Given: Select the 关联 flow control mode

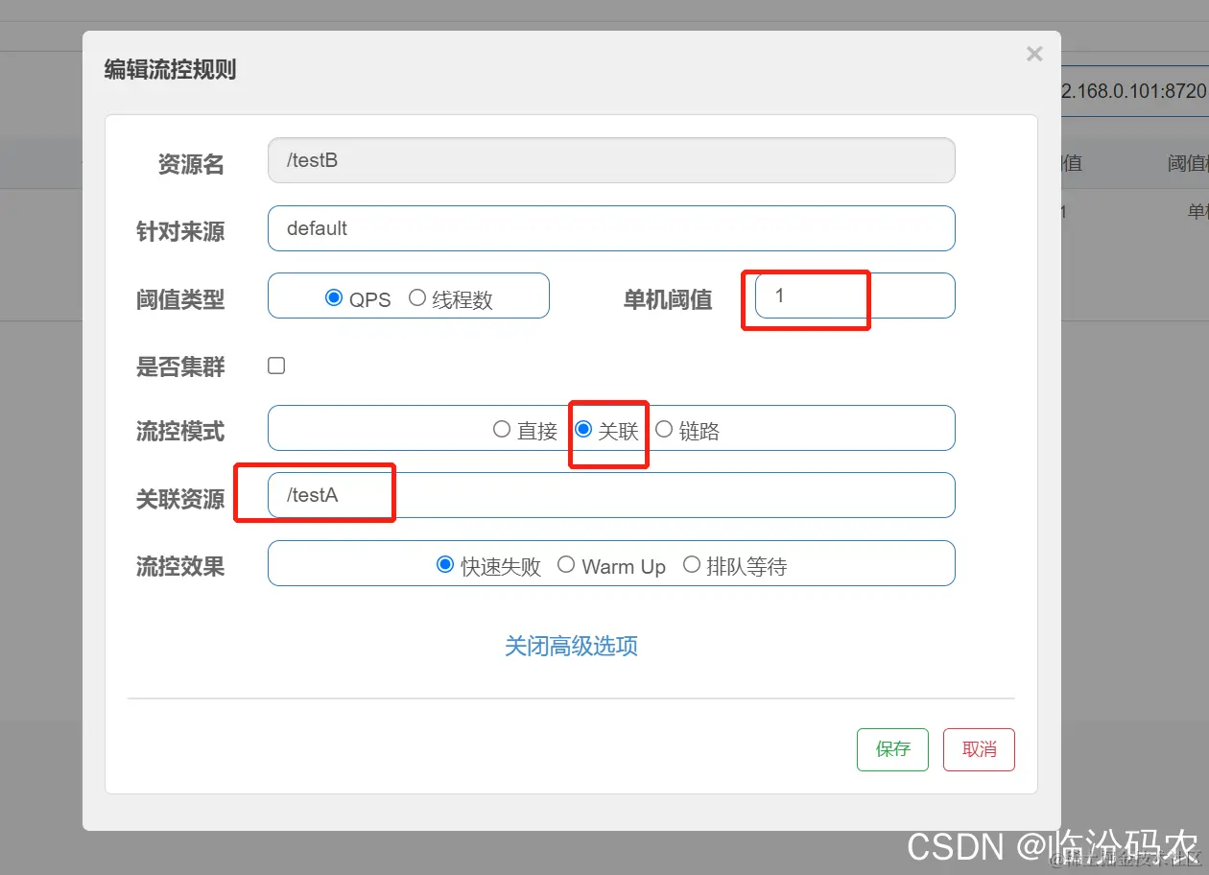Looking at the screenshot, I should pyautogui.click(x=585, y=429).
